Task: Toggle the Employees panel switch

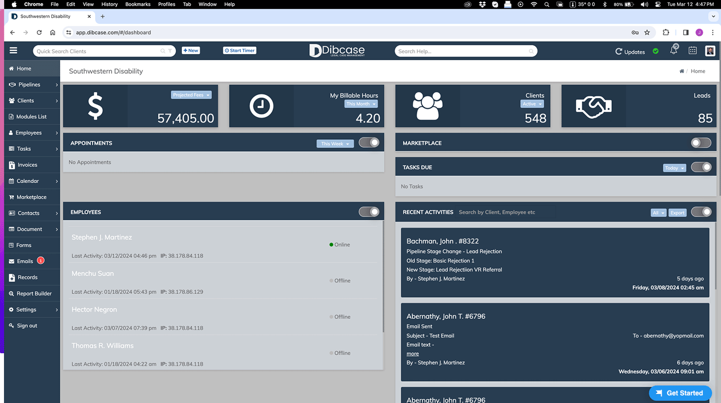Action: (x=369, y=212)
